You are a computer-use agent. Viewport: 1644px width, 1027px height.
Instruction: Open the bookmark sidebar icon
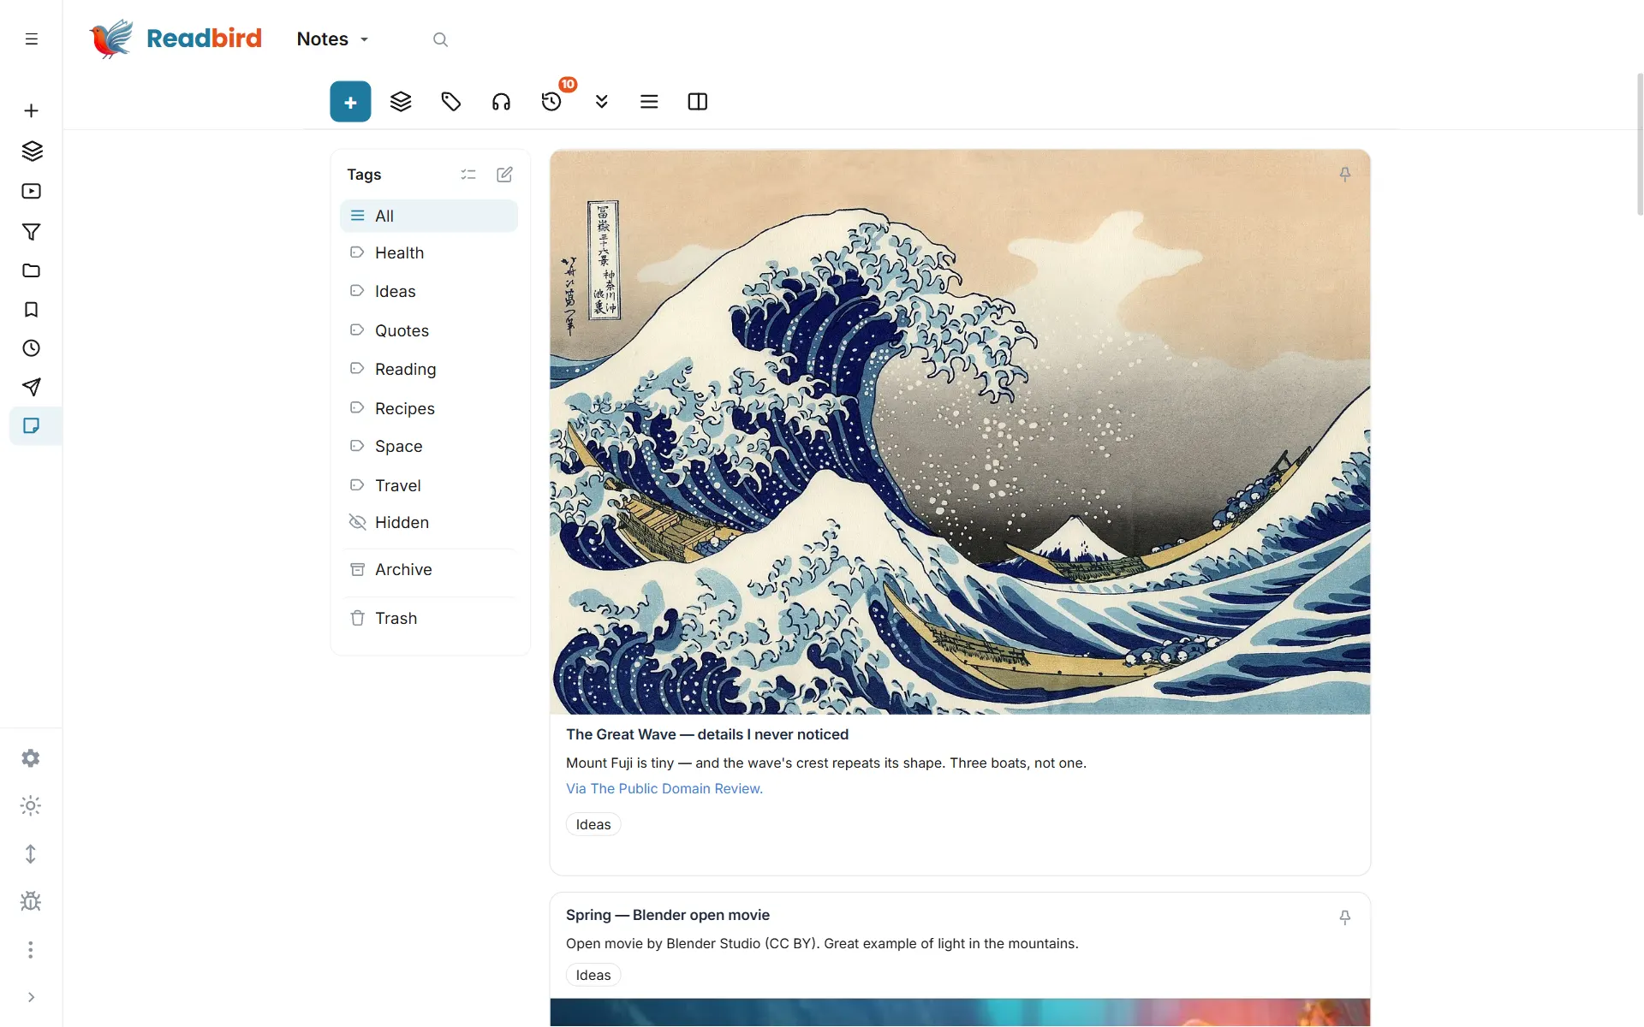[32, 310]
